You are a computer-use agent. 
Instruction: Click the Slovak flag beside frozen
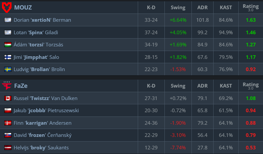pos(8,135)
